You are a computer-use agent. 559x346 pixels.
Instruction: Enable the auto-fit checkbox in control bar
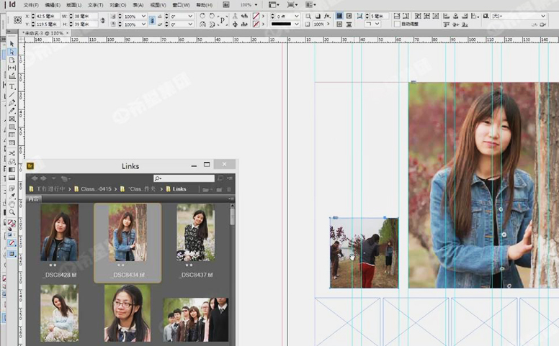[396, 24]
